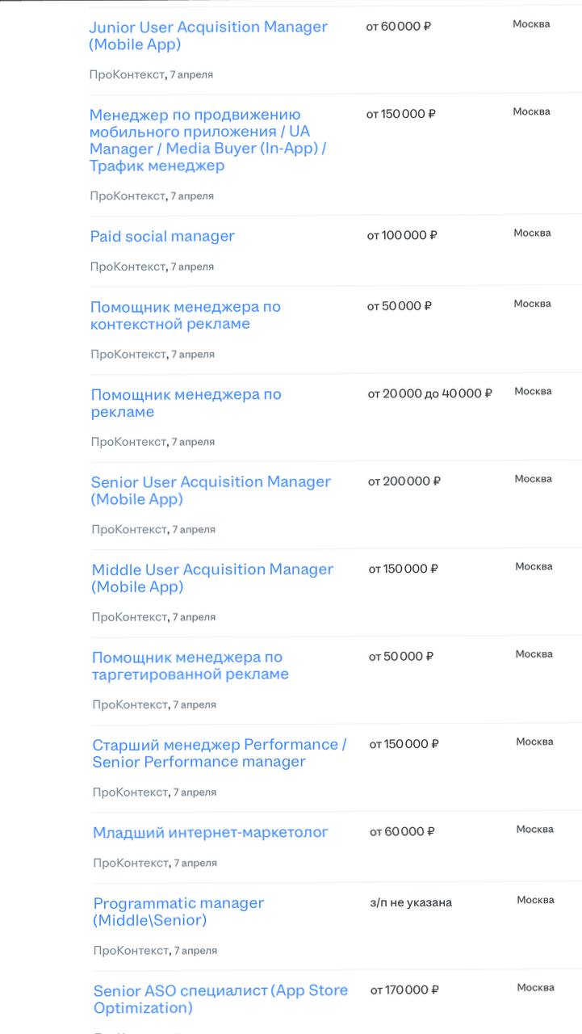
Task: Click ПроКонтекст under Paid social manager
Action: [x=128, y=267]
